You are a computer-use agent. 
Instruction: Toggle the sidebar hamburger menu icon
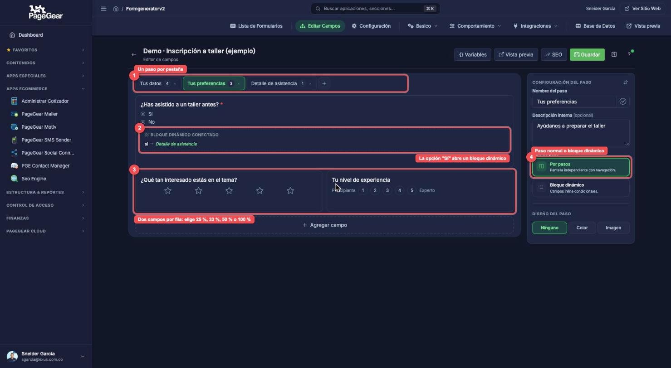(x=103, y=9)
